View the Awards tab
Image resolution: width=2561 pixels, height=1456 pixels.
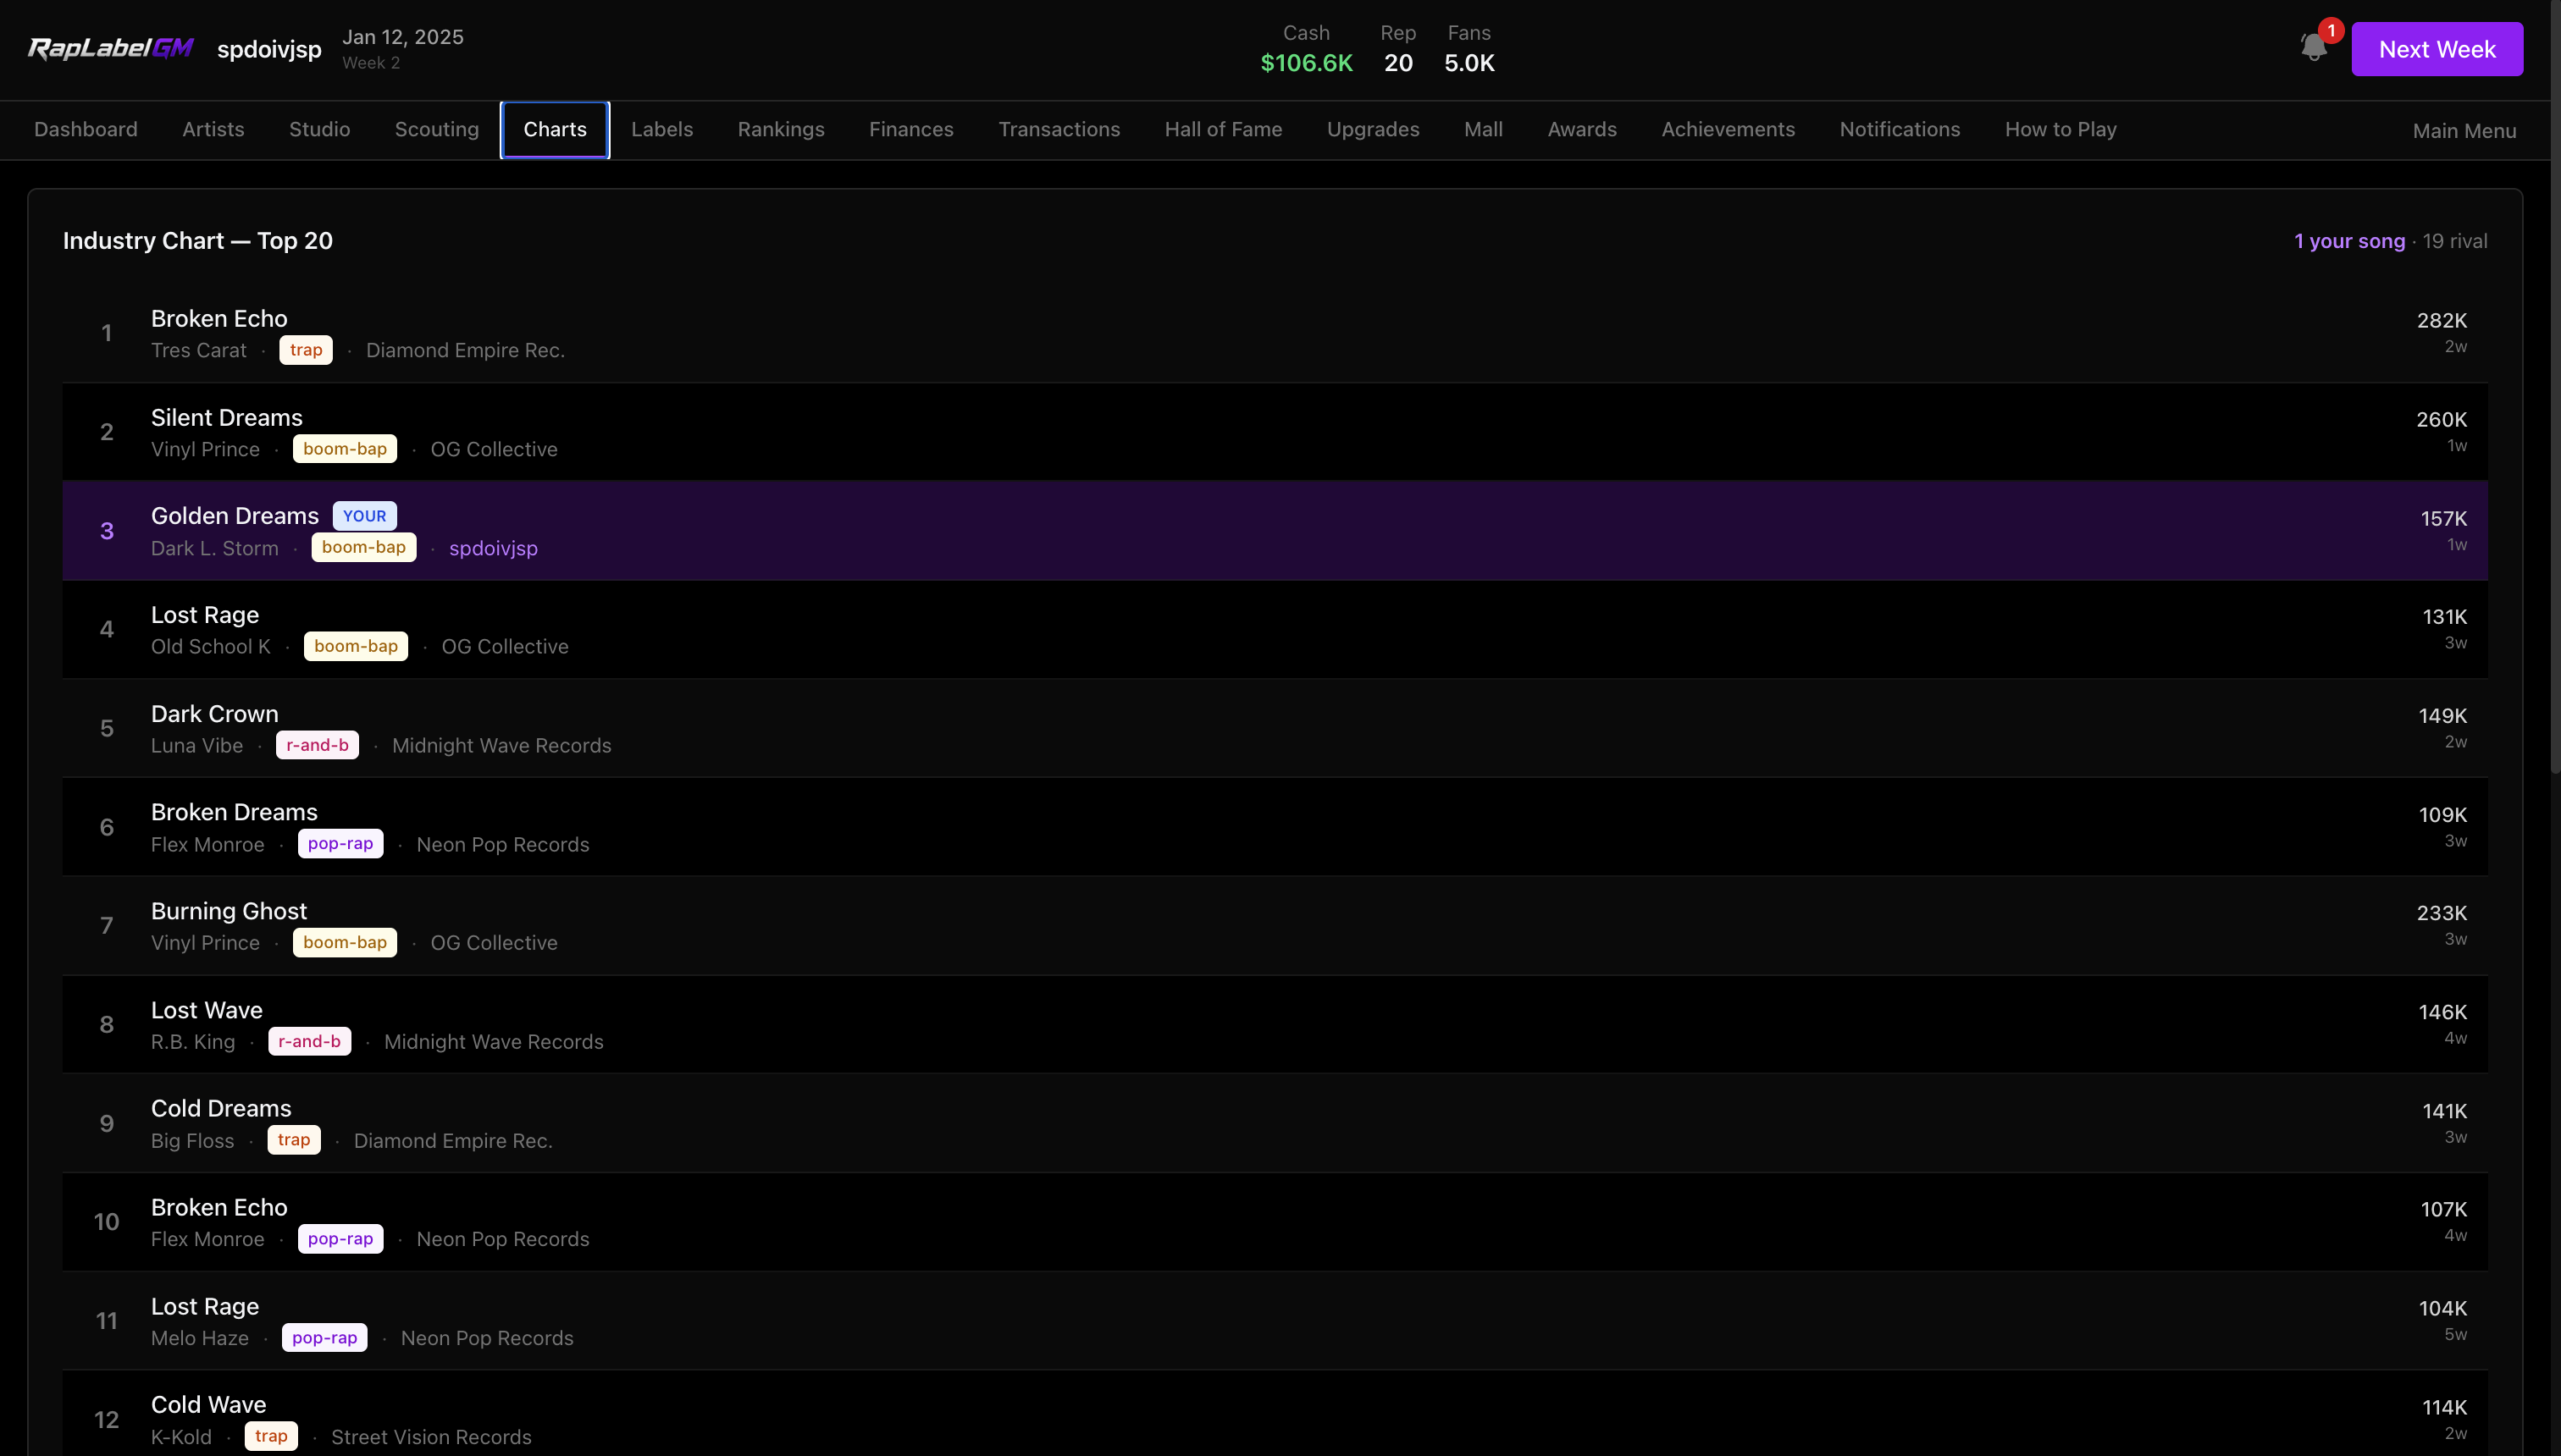pyautogui.click(x=1582, y=129)
